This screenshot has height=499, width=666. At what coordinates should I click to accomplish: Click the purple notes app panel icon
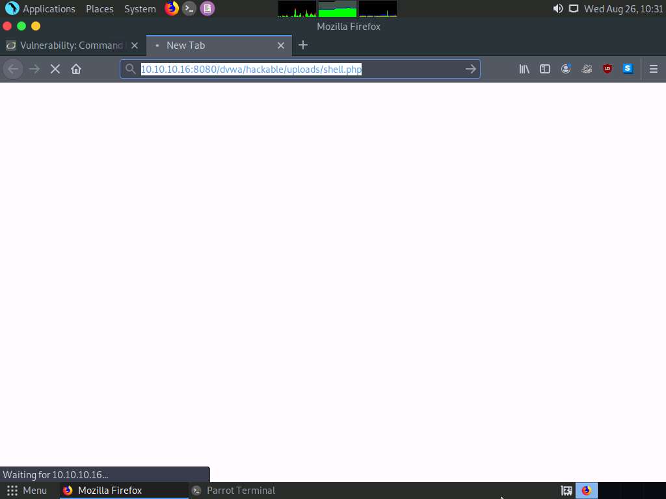coord(207,8)
